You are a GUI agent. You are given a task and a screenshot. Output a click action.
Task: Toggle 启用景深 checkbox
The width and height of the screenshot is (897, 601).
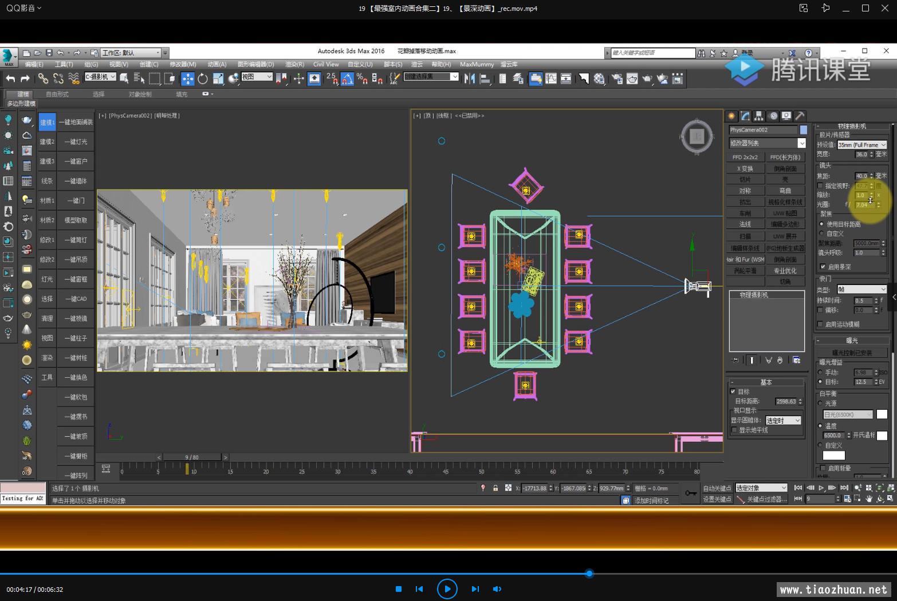point(823,267)
